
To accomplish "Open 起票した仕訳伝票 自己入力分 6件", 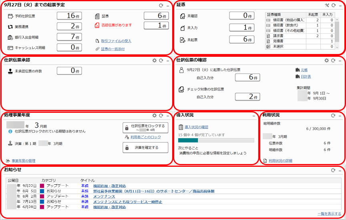I will tap(247, 78).
